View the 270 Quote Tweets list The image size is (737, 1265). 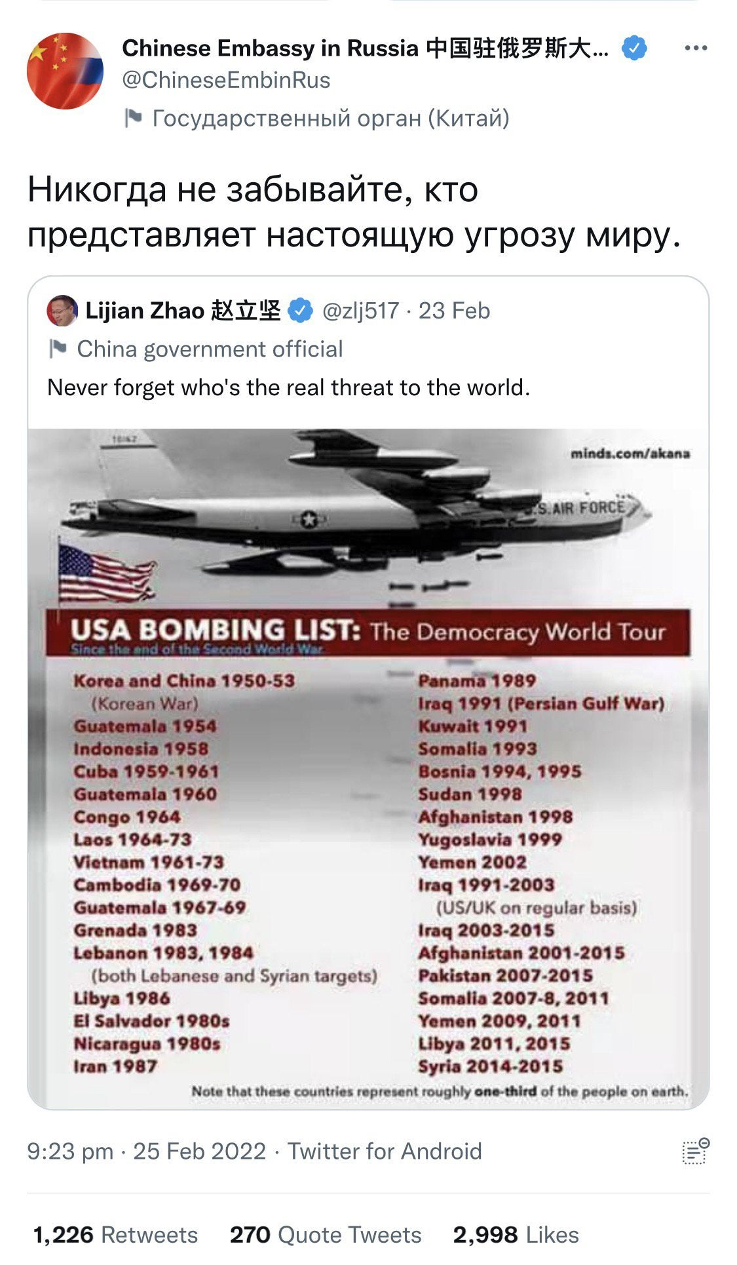point(326,1235)
